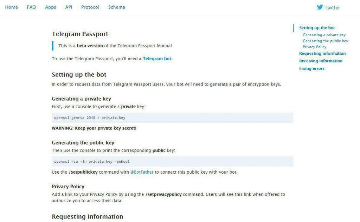The height and width of the screenshot is (222, 360).
Task: Navigate to Fixing errors sidebar link
Action: pos(311,68)
